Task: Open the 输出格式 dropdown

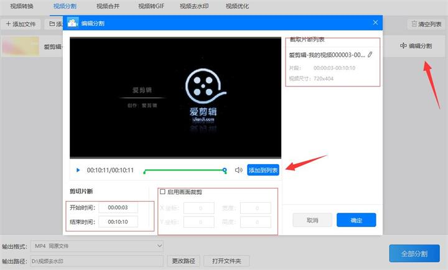Action: (97, 246)
